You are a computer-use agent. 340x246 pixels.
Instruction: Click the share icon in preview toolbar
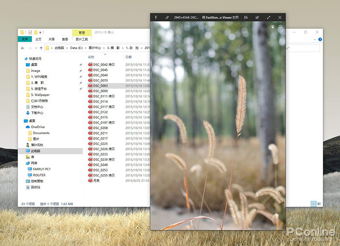[x=257, y=17]
